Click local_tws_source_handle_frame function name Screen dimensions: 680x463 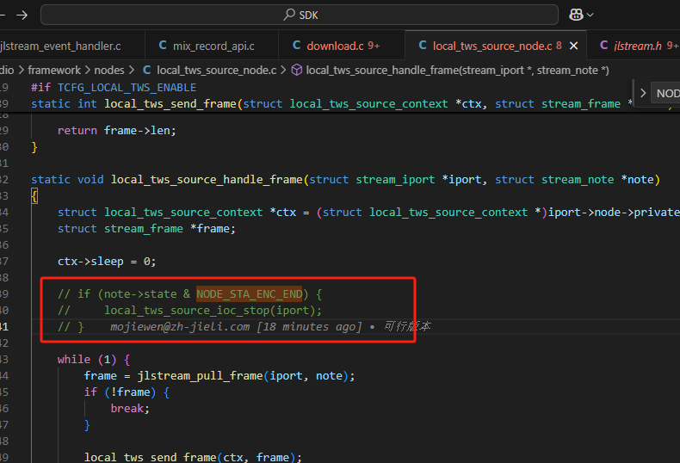[207, 180]
